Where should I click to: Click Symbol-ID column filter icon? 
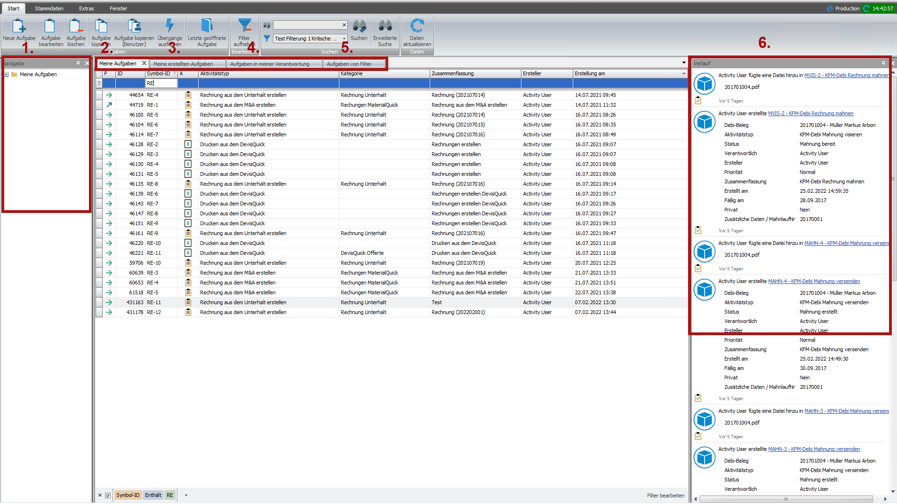point(175,73)
